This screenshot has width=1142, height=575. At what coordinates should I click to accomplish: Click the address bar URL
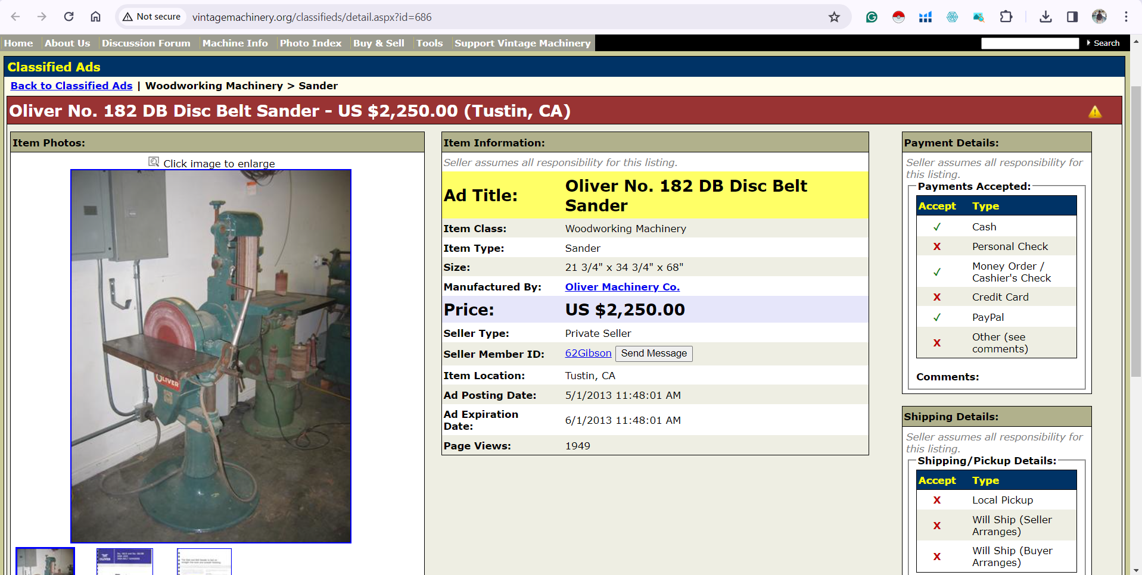(x=312, y=17)
